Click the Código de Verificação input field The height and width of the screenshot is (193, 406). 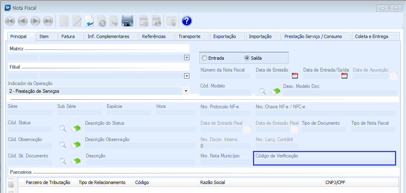tap(325, 162)
